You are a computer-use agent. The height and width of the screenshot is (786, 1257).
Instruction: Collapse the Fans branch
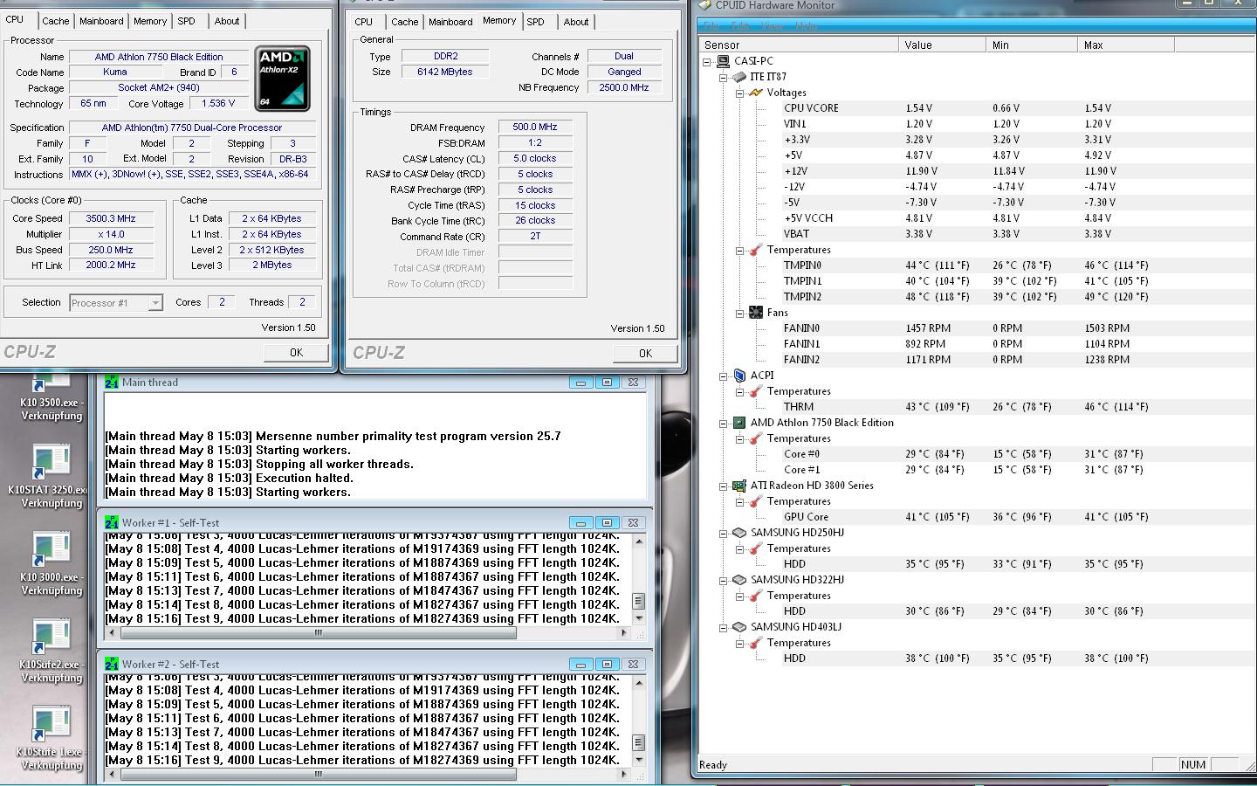739,313
